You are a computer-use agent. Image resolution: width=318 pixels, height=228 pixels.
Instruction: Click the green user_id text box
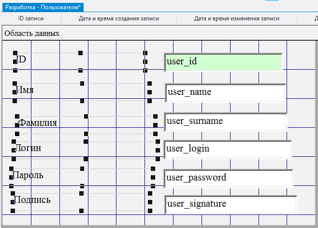(x=223, y=62)
